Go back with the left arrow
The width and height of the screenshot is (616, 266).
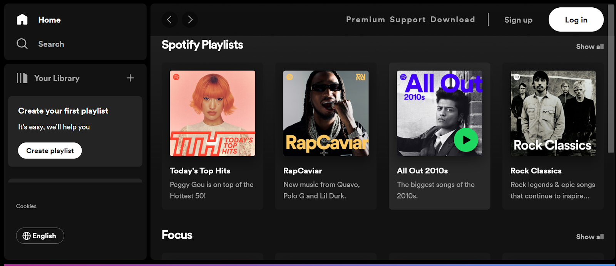169,20
